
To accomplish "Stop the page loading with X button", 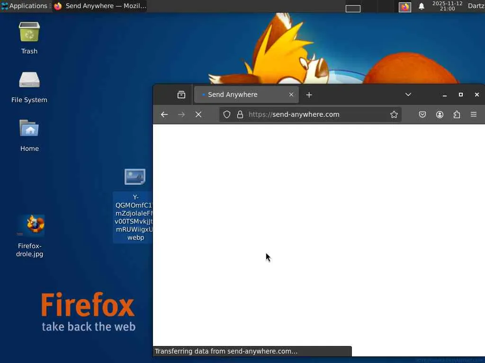I will 198,114.
